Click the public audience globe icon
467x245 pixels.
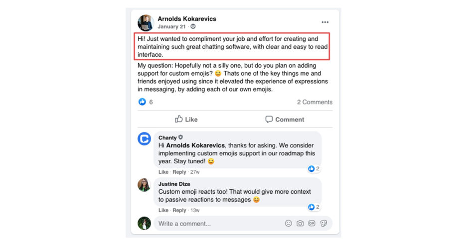click(x=193, y=26)
